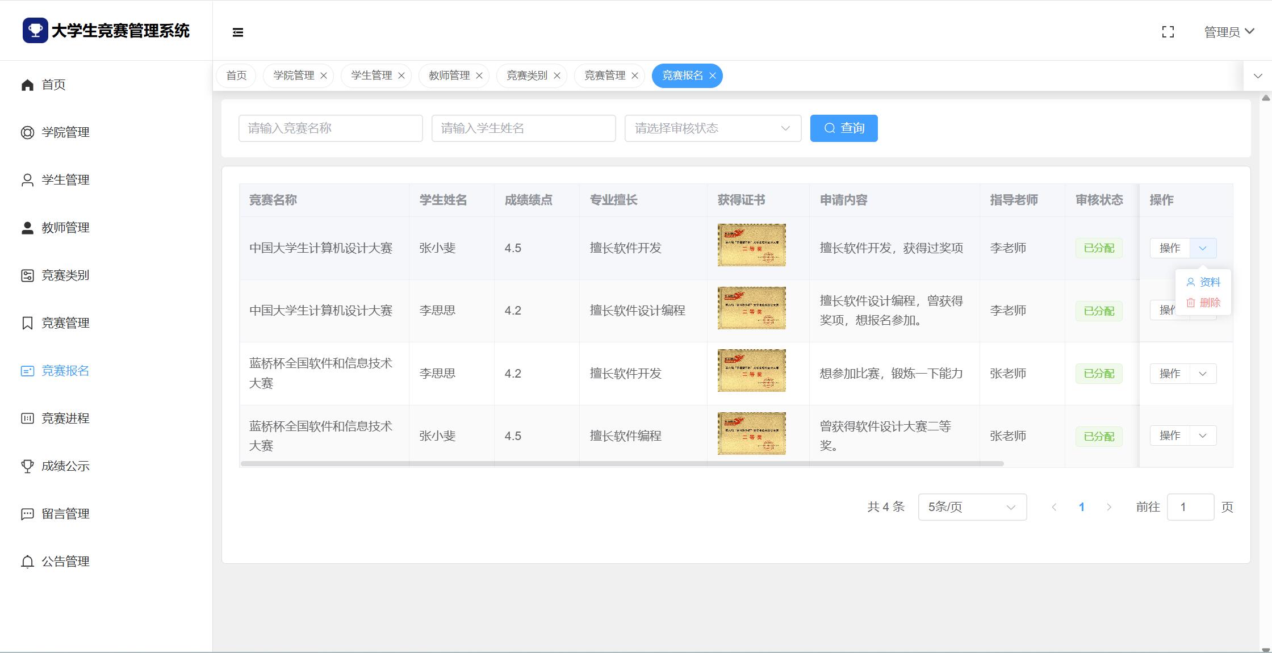
Task: Close the 学院管理 tab
Action: [x=324, y=76]
